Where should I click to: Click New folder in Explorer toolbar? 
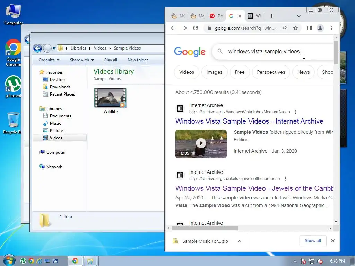(138, 60)
